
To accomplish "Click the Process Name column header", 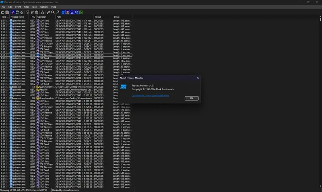I will pyautogui.click(x=19, y=17).
